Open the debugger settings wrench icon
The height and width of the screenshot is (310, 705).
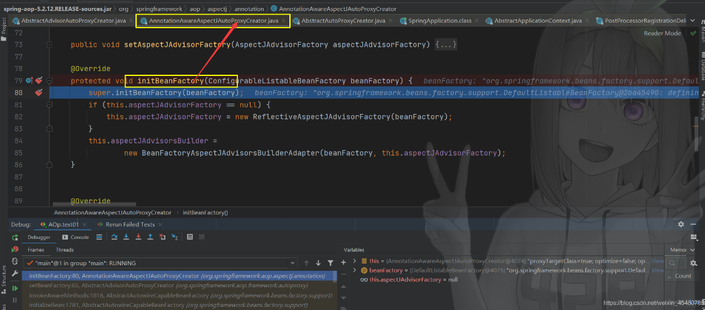15,273
